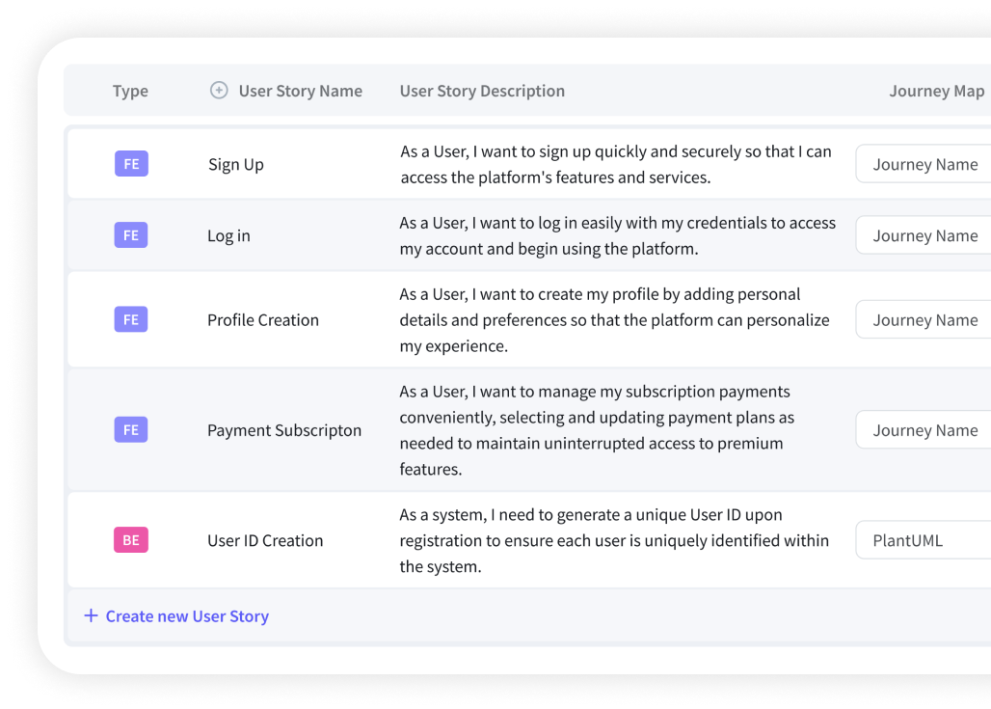Click the FE badge for Payment Subscripton
The image size is (991, 709).
coord(131,430)
